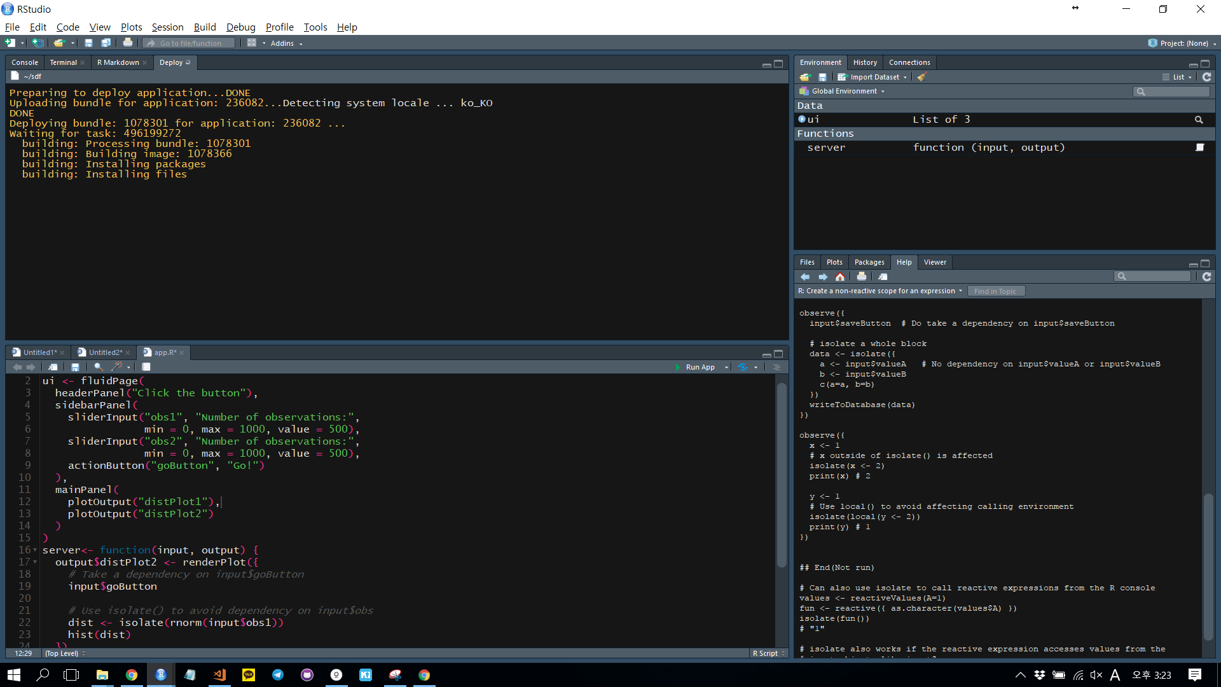Fold the renderPlot block at line 17
The height and width of the screenshot is (687, 1221).
35,562
